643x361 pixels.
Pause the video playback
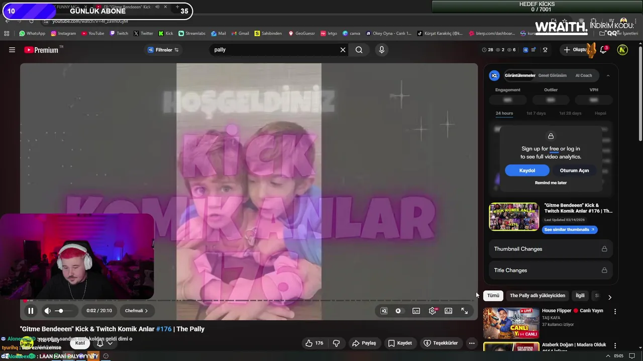pos(31,311)
